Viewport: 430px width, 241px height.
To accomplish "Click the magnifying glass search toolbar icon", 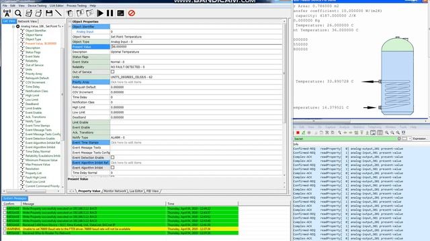I will point(18,13).
